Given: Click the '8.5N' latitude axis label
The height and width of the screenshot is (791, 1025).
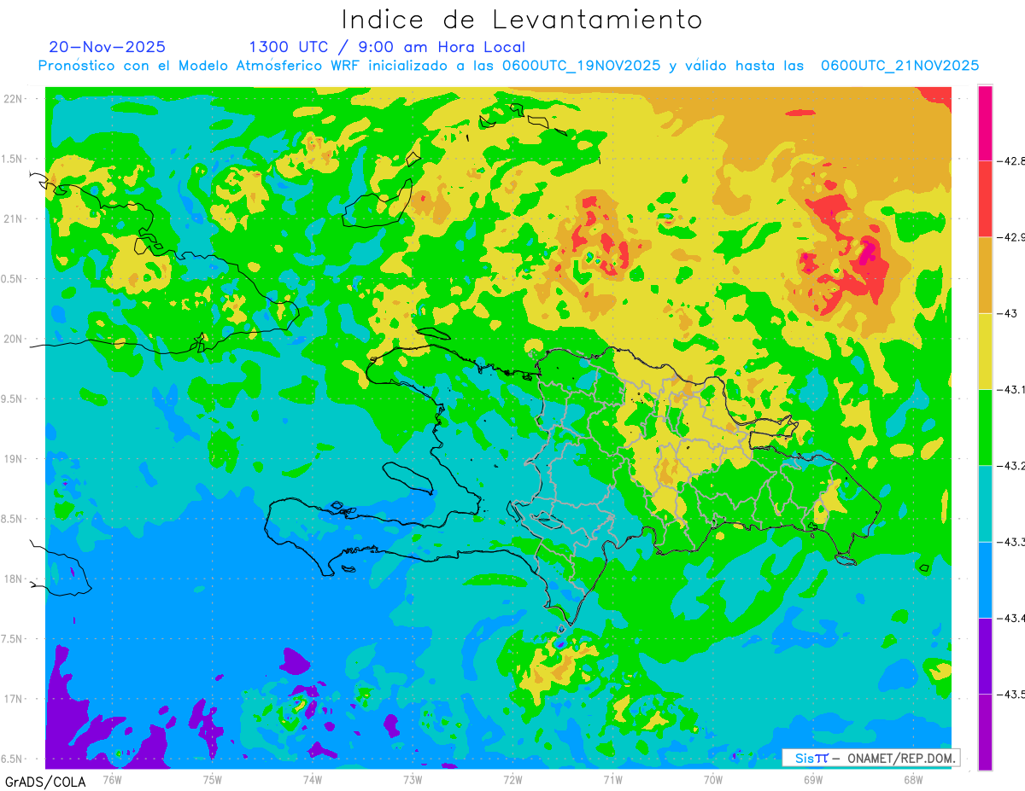Looking at the screenshot, I should (x=13, y=519).
